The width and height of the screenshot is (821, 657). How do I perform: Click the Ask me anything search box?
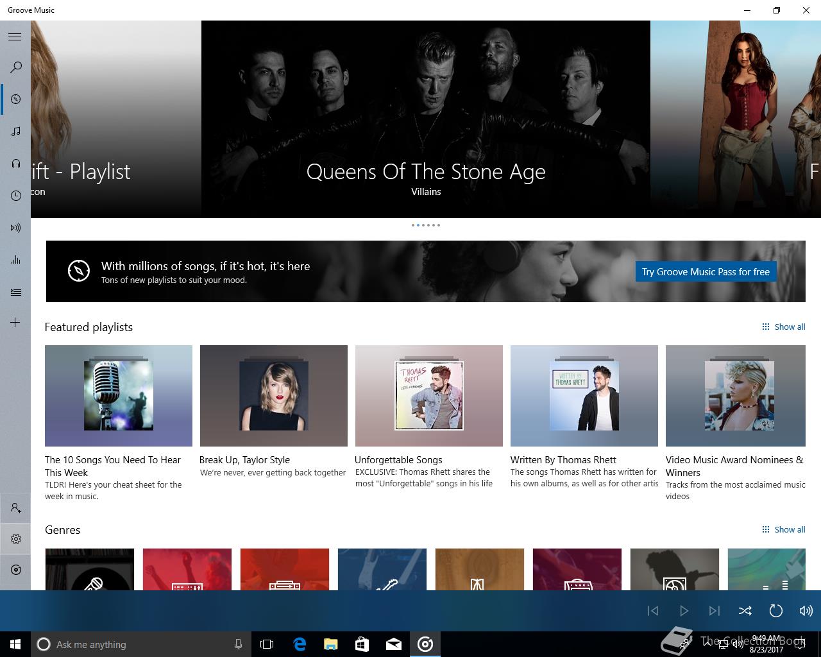(x=141, y=644)
